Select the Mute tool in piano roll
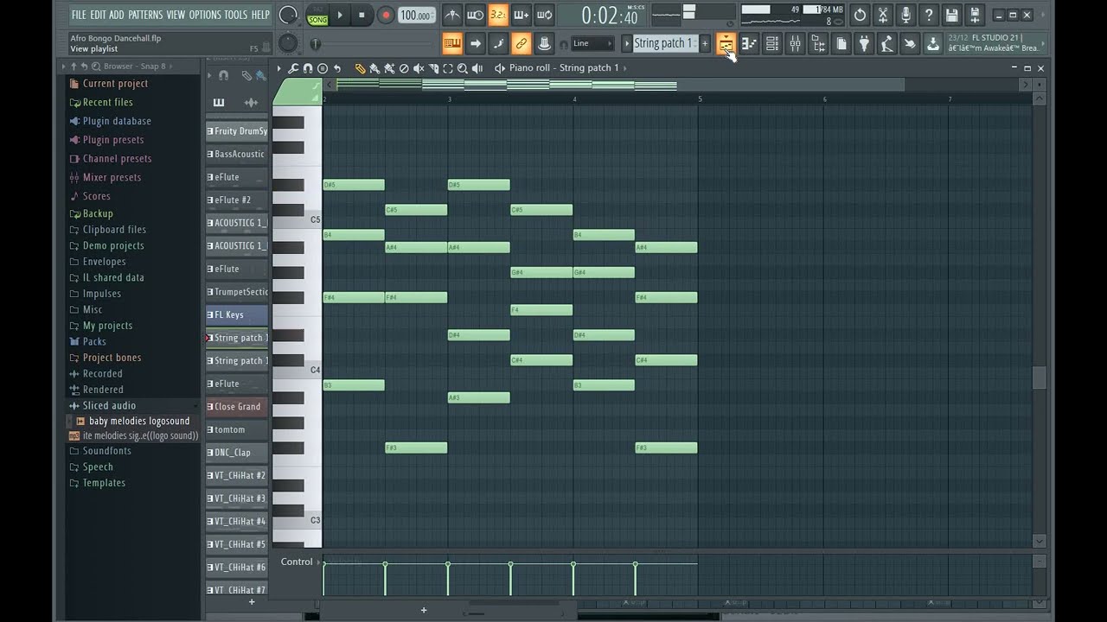 click(419, 68)
